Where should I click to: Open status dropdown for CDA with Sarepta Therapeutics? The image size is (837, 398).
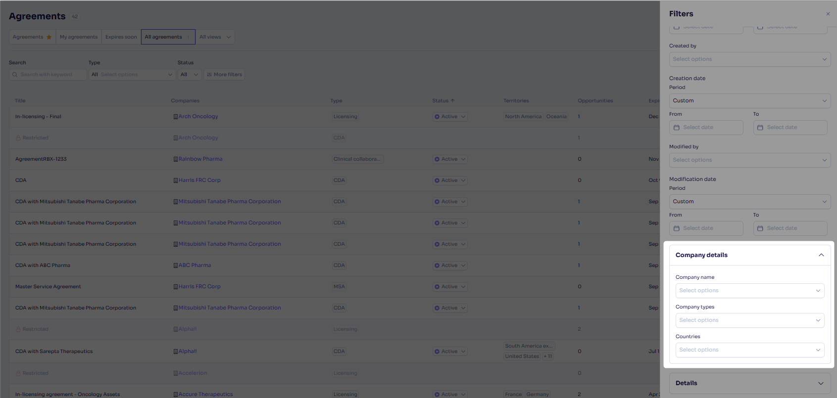point(450,352)
